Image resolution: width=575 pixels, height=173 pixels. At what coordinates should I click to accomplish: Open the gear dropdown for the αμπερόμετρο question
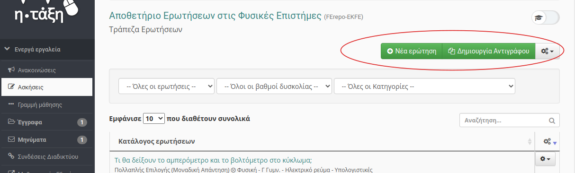(x=545, y=159)
